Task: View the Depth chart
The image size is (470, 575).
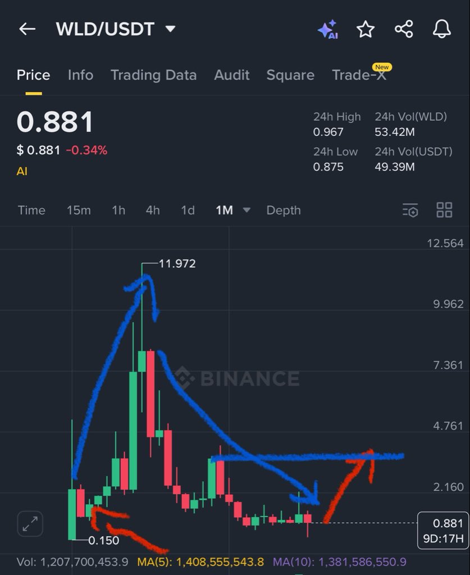Action: (283, 210)
